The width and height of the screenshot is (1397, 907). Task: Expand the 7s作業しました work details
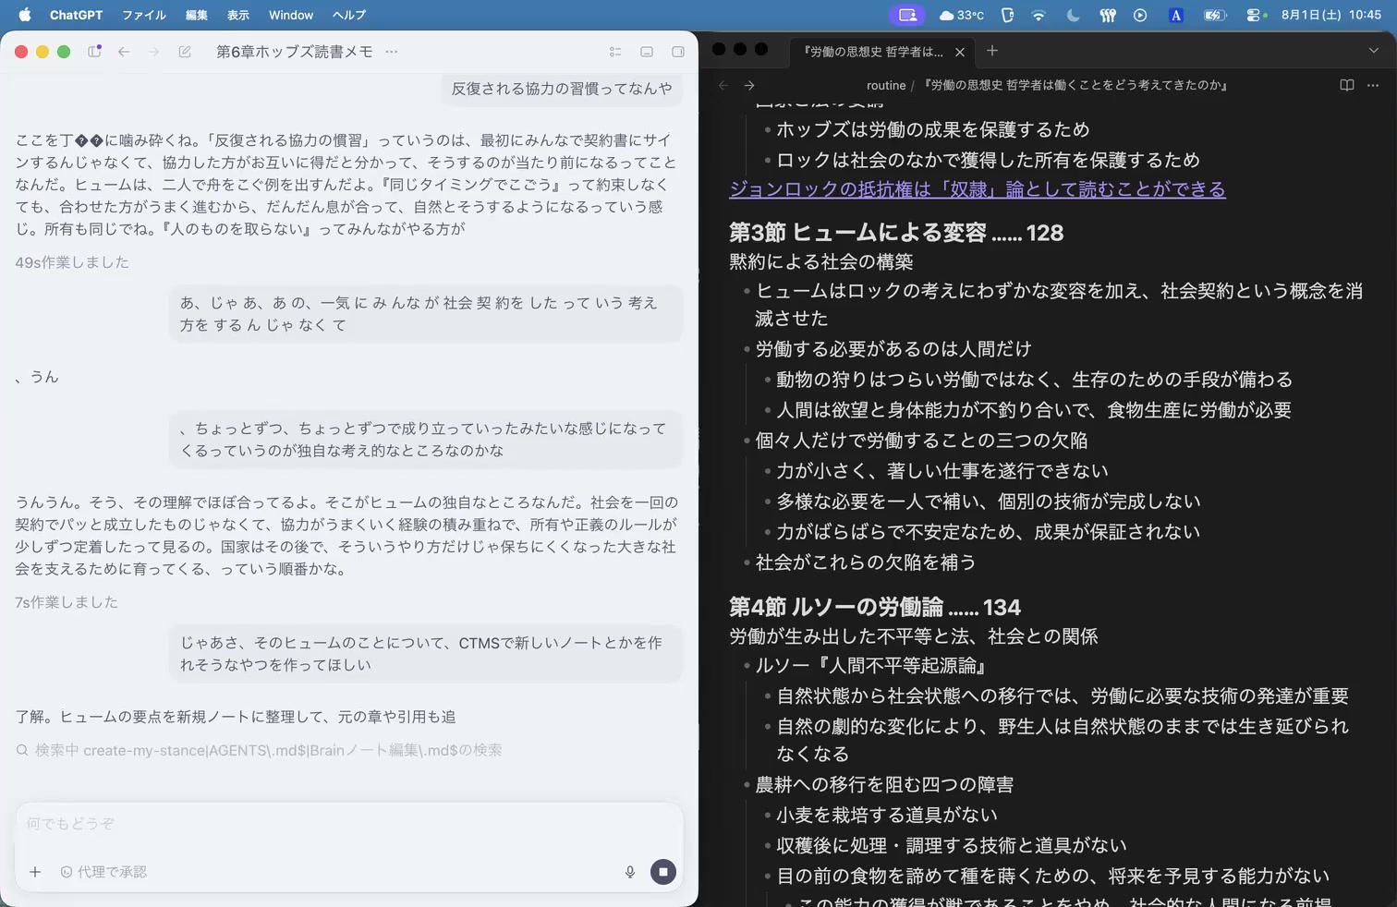67,602
